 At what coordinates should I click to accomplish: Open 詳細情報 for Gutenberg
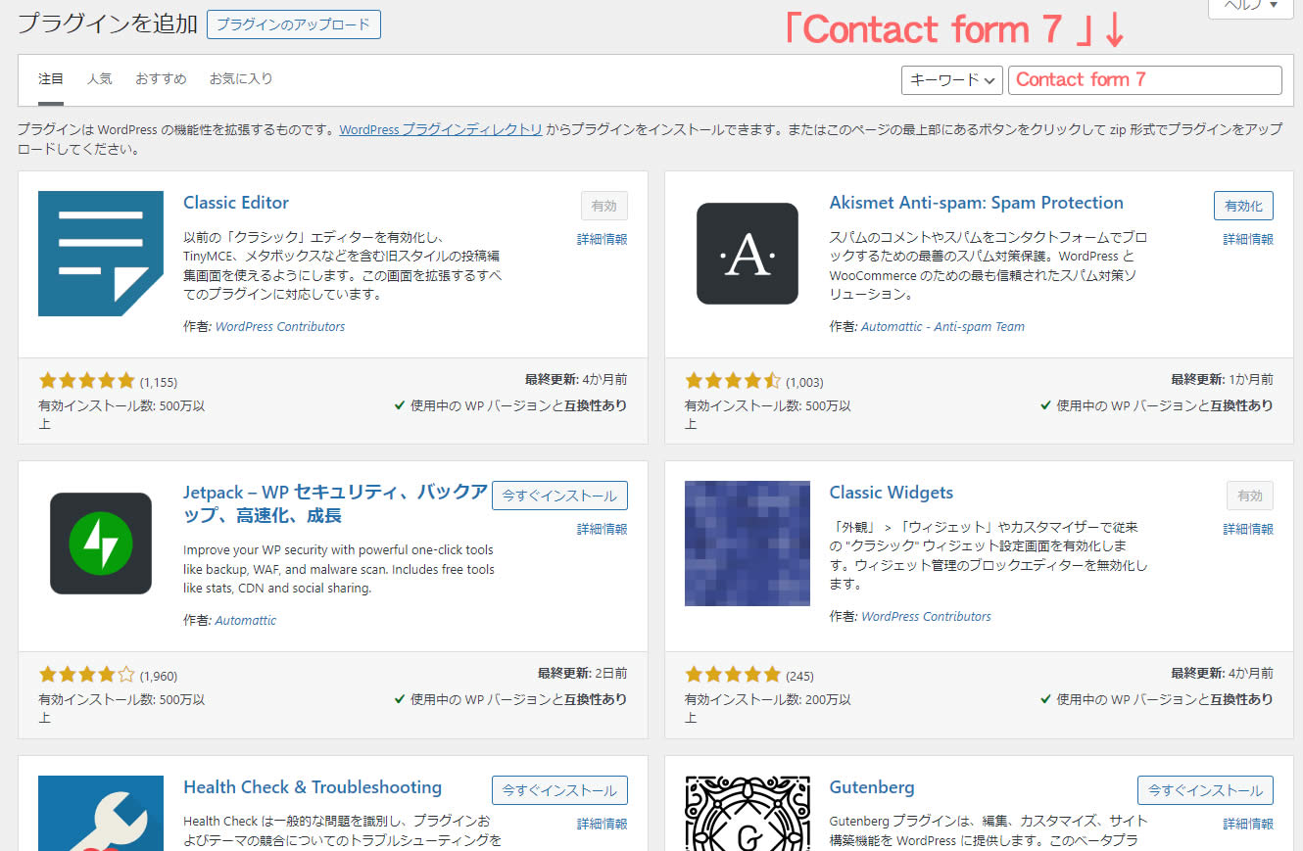pyautogui.click(x=1248, y=824)
